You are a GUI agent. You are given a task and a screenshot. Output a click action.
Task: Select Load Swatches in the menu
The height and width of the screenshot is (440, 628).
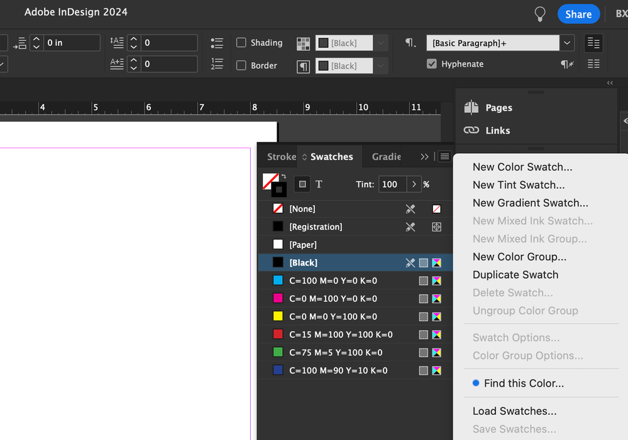click(514, 410)
